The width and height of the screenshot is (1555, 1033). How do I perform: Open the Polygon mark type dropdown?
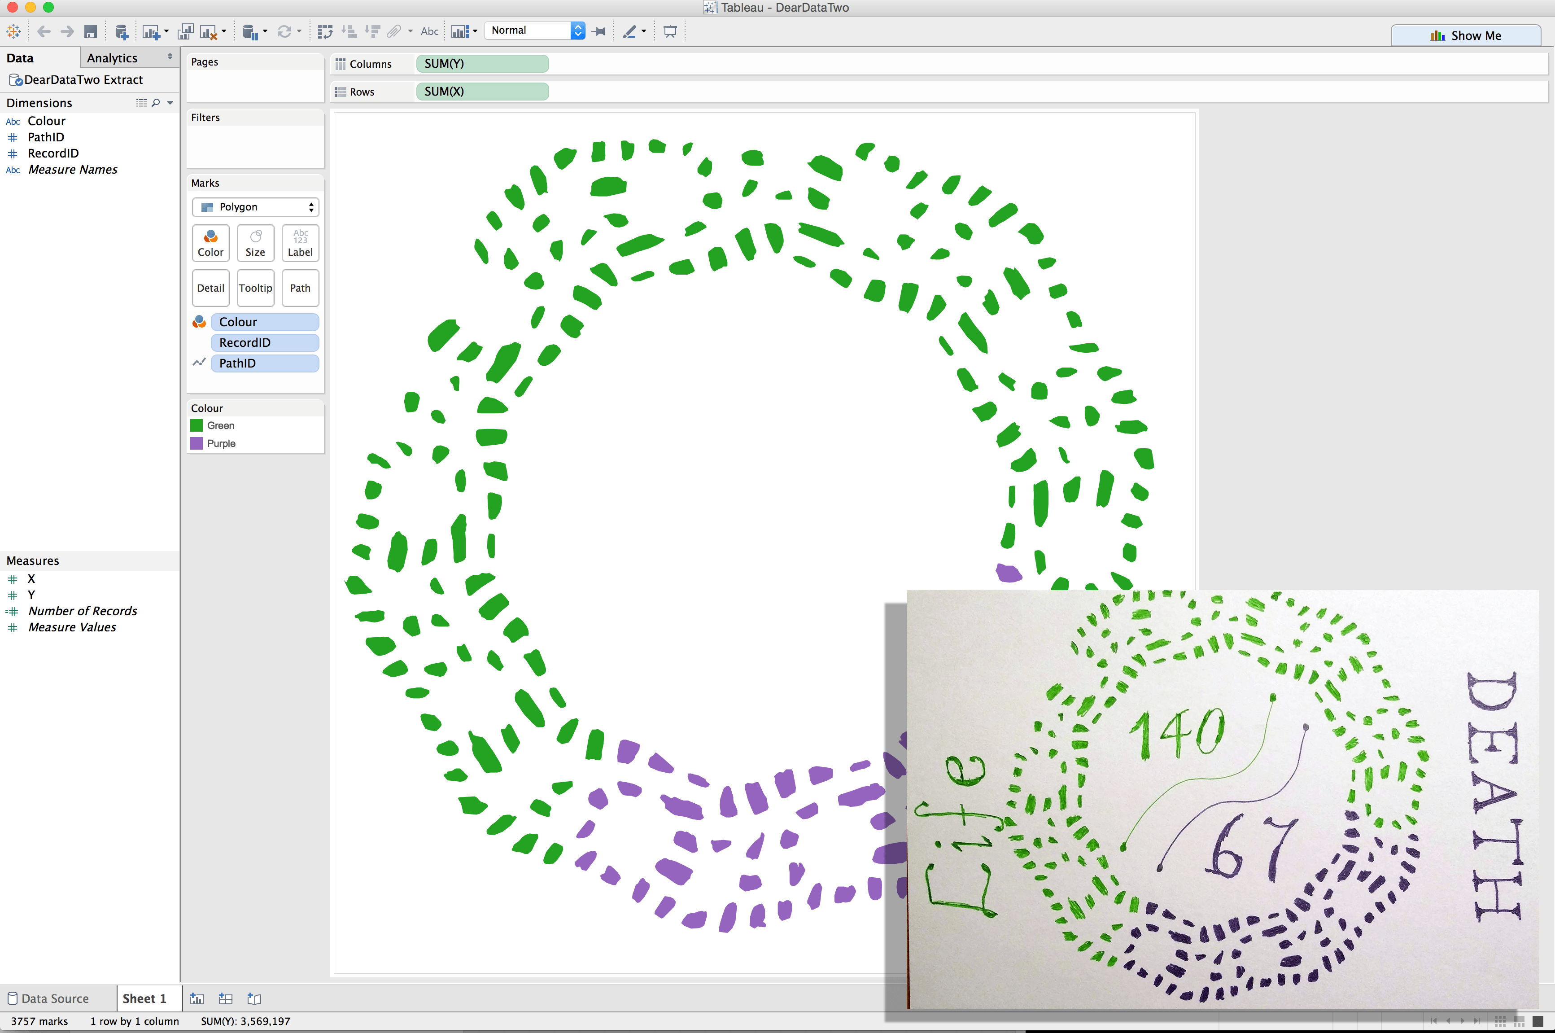tap(256, 207)
